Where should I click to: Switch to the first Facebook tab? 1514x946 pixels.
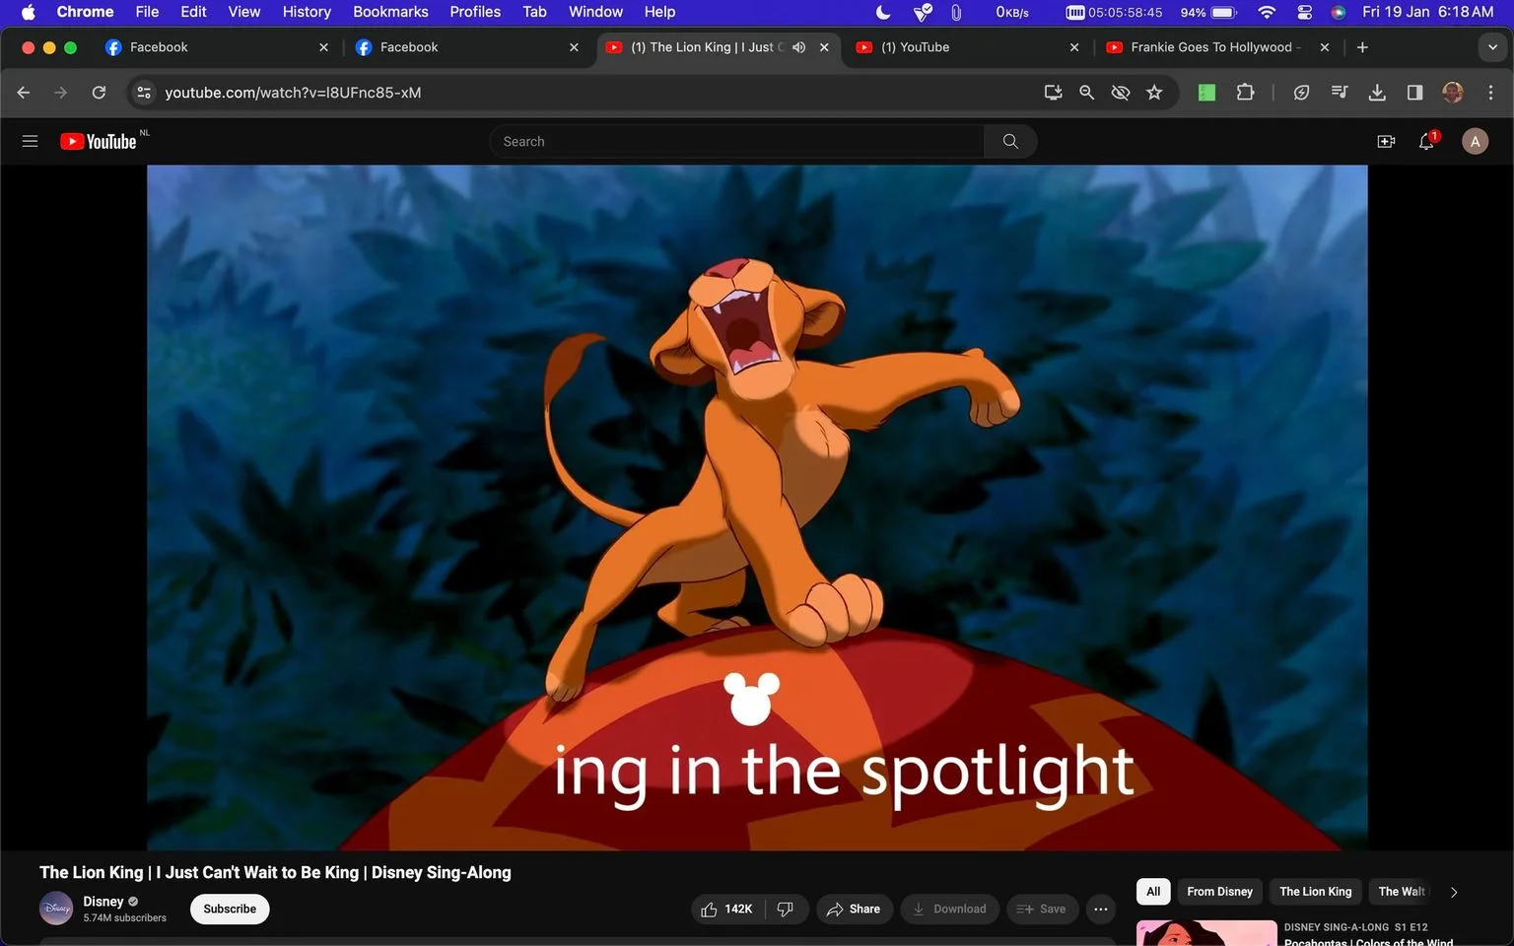(x=216, y=47)
